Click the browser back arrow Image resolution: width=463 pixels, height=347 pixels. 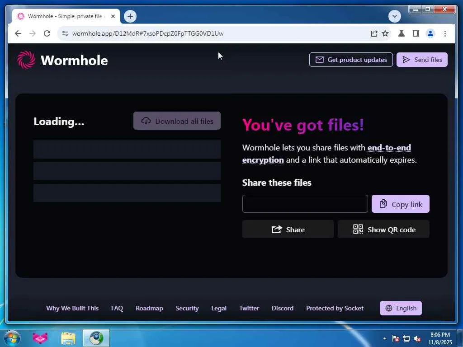(x=18, y=33)
